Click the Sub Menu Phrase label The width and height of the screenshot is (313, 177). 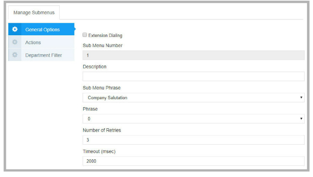point(102,88)
